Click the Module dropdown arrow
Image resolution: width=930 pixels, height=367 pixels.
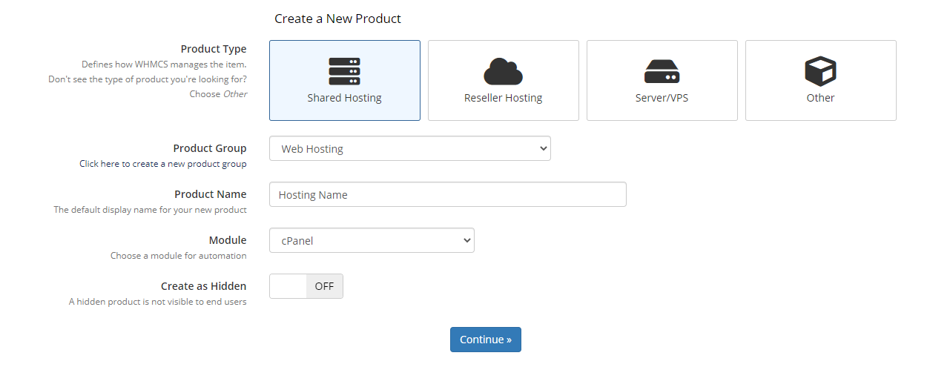[466, 240]
